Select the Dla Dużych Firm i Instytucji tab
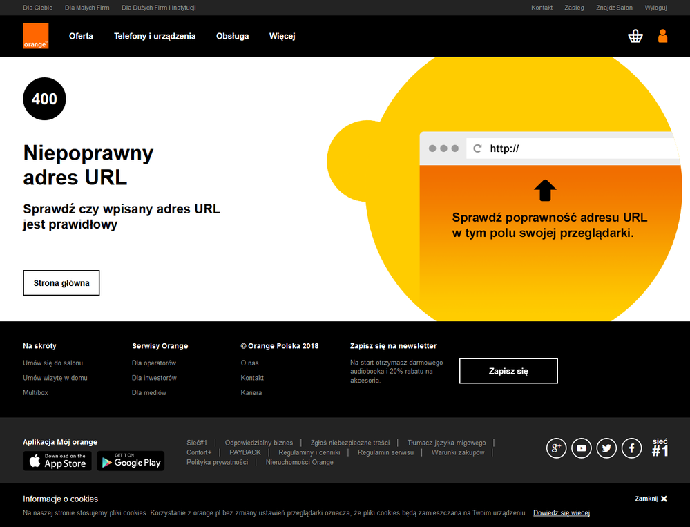The width and height of the screenshot is (690, 527). 158,8
